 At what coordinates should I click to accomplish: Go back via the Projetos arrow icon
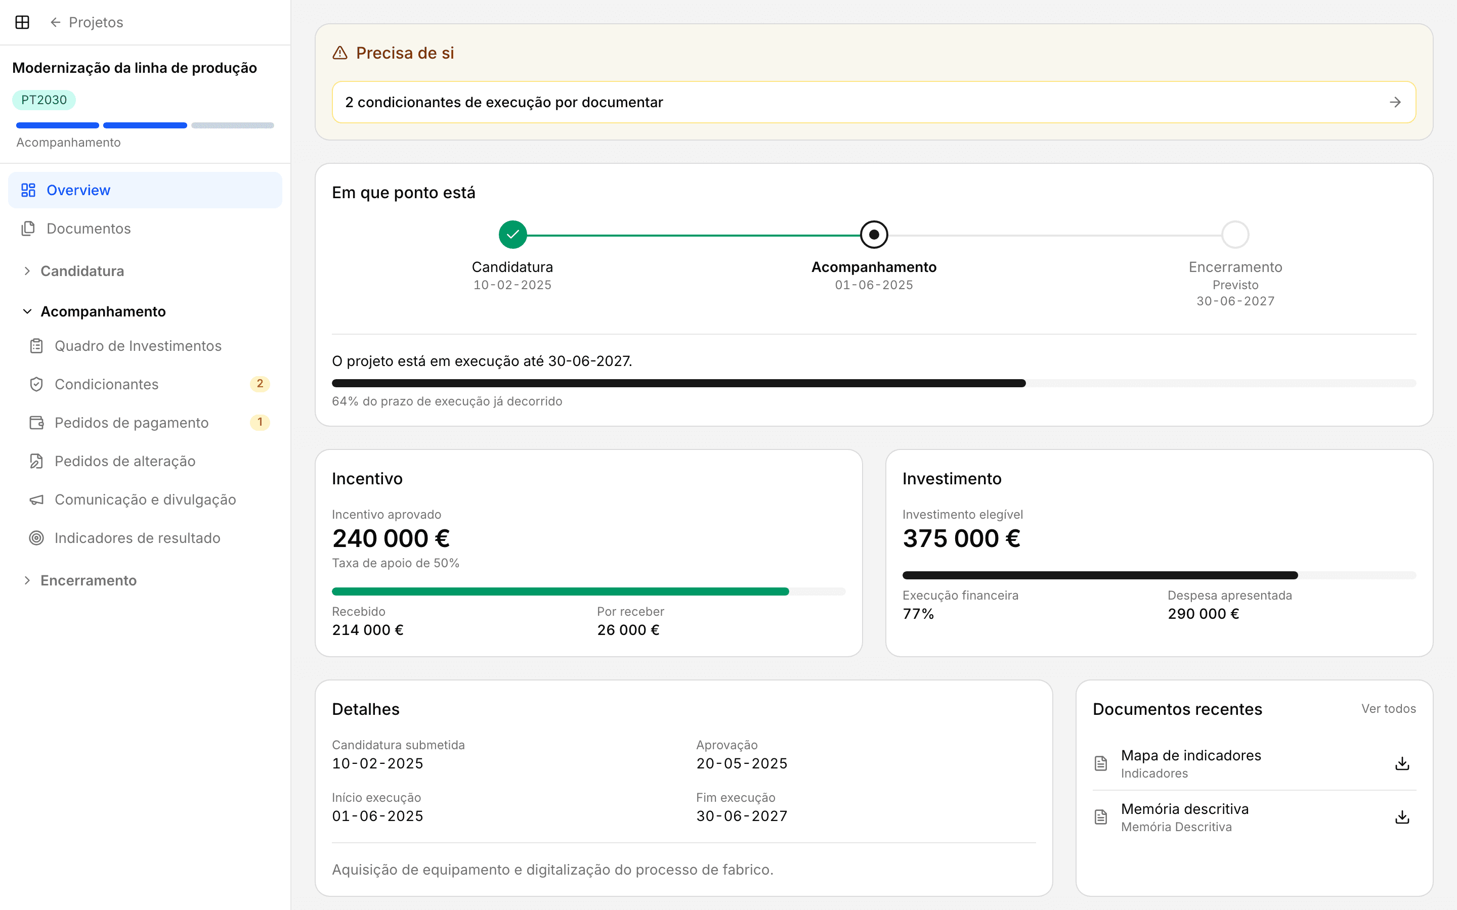point(55,22)
